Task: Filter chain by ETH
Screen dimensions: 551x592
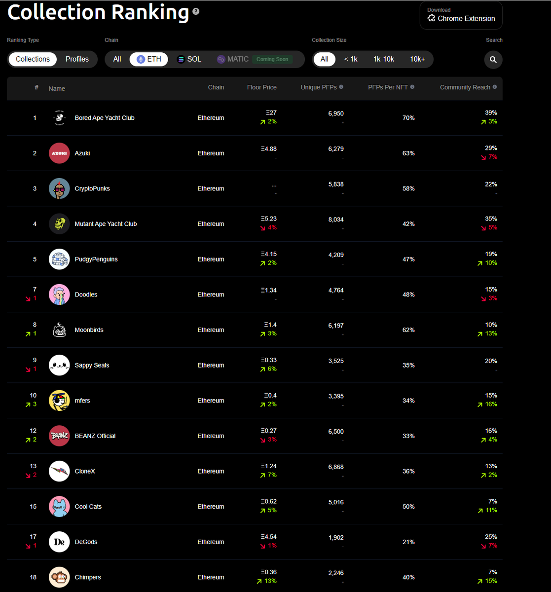Action: point(148,59)
